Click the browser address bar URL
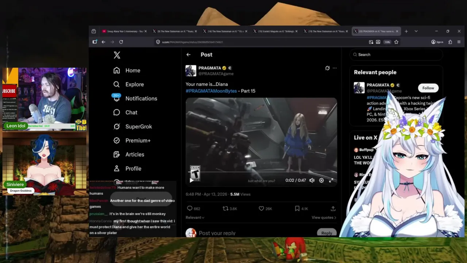 (193, 42)
